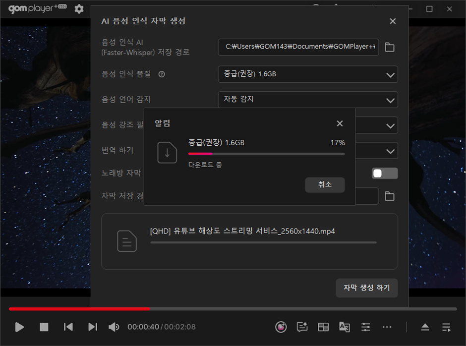Stop video playback
The image size is (466, 346).
[44, 327]
